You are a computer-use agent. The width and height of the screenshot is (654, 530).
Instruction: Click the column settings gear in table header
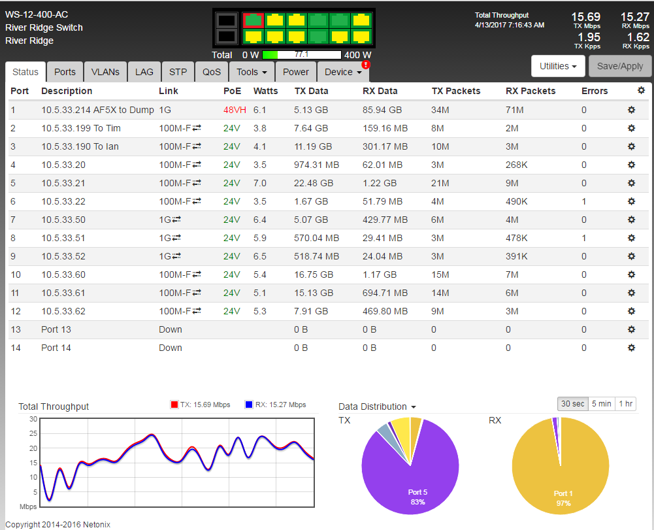point(641,91)
